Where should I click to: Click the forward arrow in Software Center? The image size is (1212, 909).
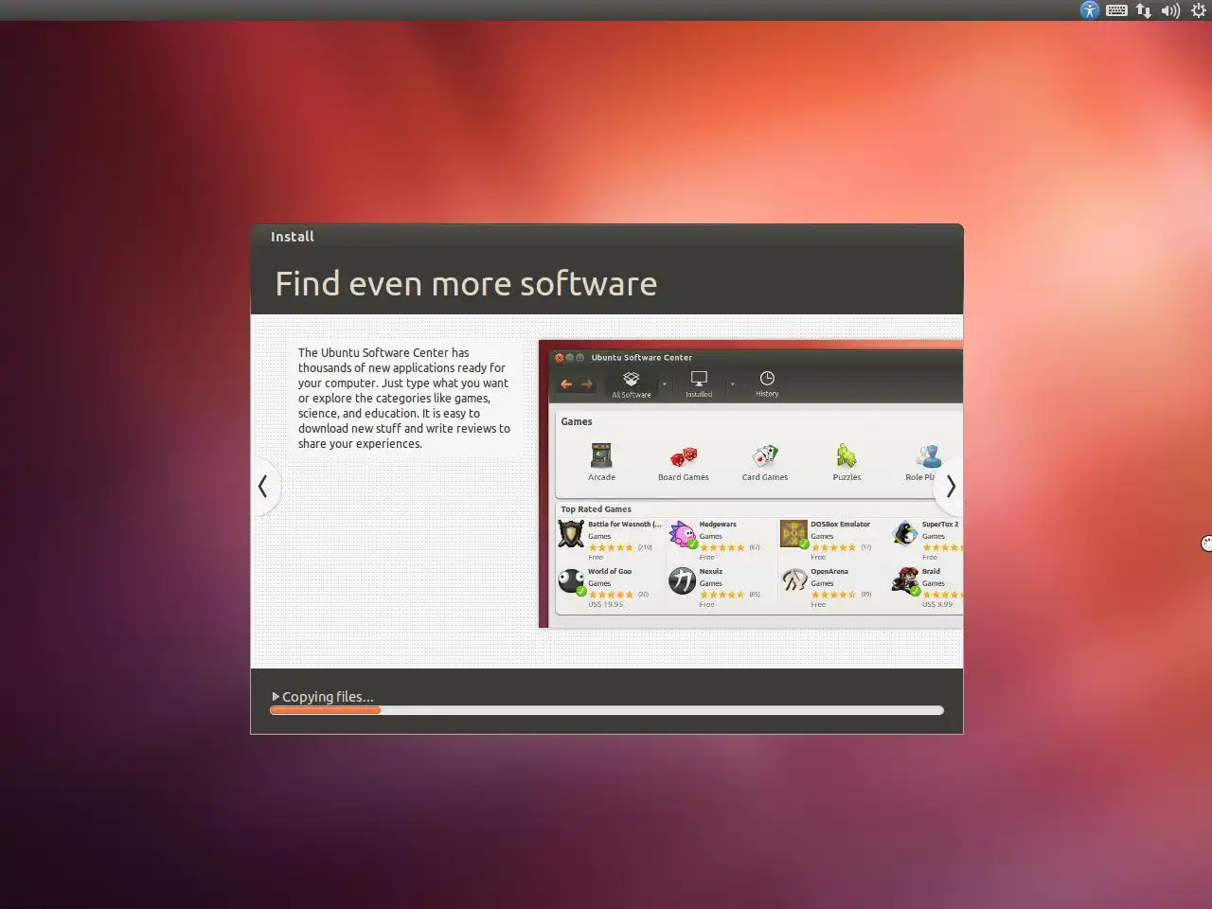point(587,384)
